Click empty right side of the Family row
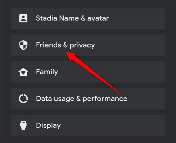Viewport: 176px width, 143px height. [144, 72]
